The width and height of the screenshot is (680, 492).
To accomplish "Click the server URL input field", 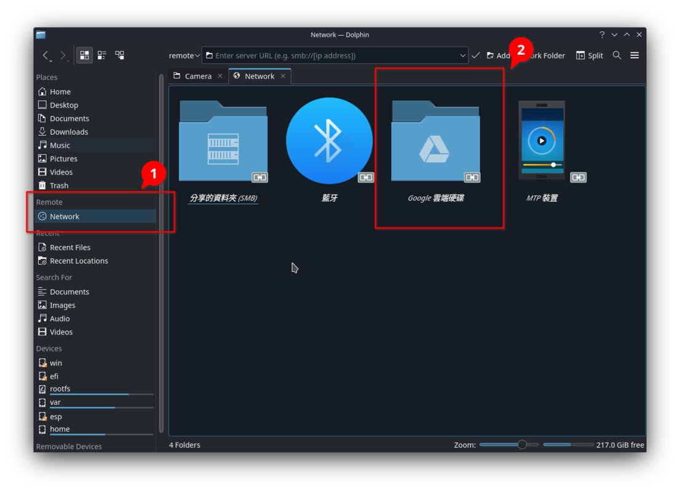I will tap(332, 55).
